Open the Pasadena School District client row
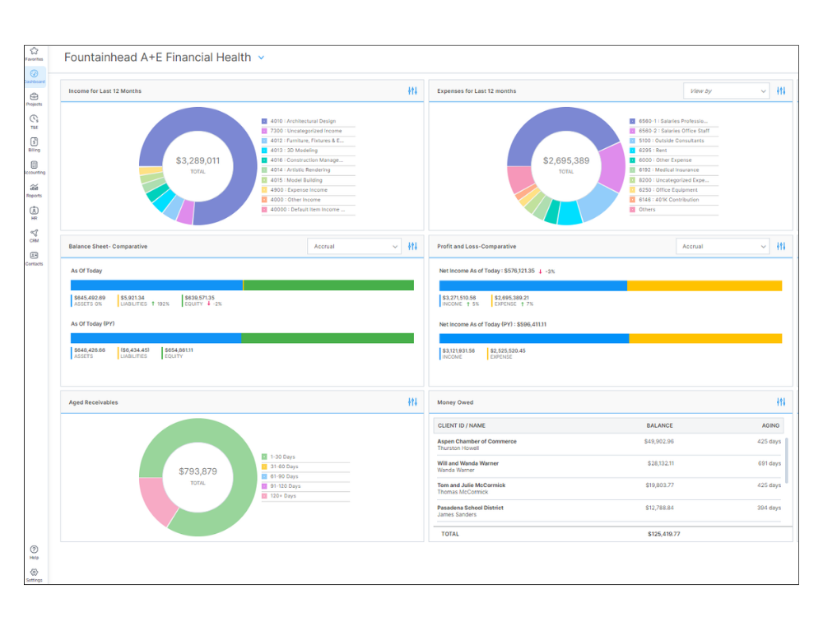 click(609, 511)
